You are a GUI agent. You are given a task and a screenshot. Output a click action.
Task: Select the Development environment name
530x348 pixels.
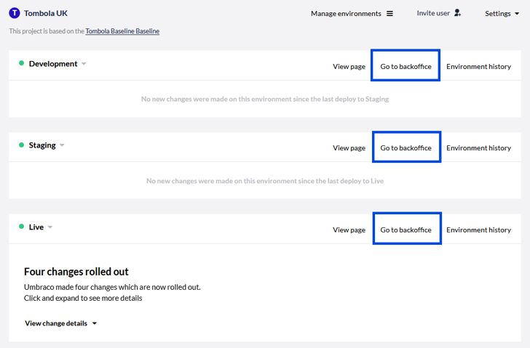coord(53,64)
